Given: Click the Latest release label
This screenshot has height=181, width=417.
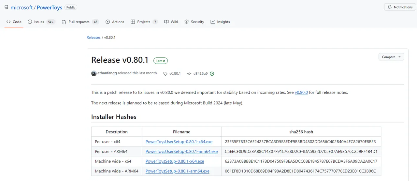Looking at the screenshot, I should 161,61.
